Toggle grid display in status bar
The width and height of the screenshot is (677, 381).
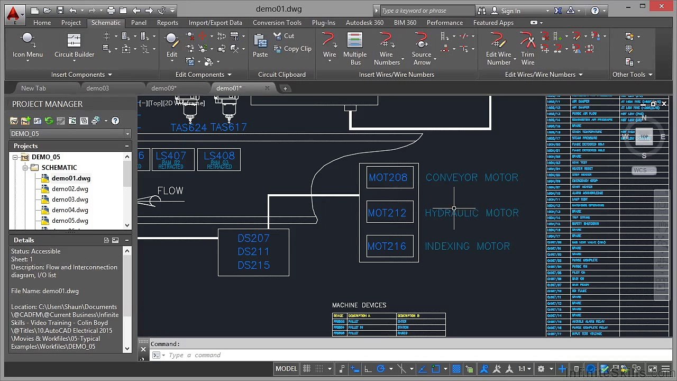pos(306,369)
